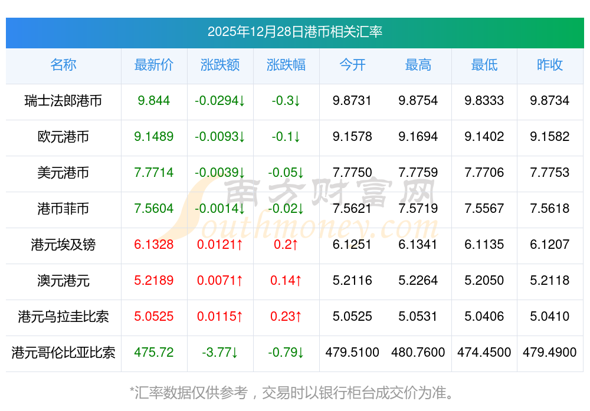Image resolution: width=590 pixels, height=411 pixels.
Task: Select the 最高 column header
Action: click(x=418, y=65)
